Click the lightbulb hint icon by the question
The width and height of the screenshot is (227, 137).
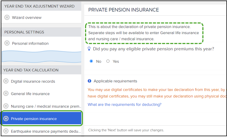click(89, 49)
